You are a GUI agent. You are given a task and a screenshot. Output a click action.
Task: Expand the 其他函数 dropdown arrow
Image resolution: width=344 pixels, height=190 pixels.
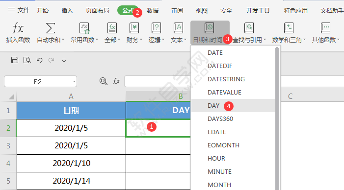click(338, 40)
